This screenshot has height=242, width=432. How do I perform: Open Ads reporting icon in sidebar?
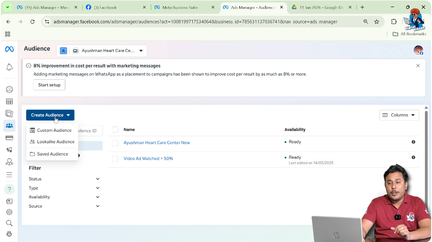pos(9,113)
